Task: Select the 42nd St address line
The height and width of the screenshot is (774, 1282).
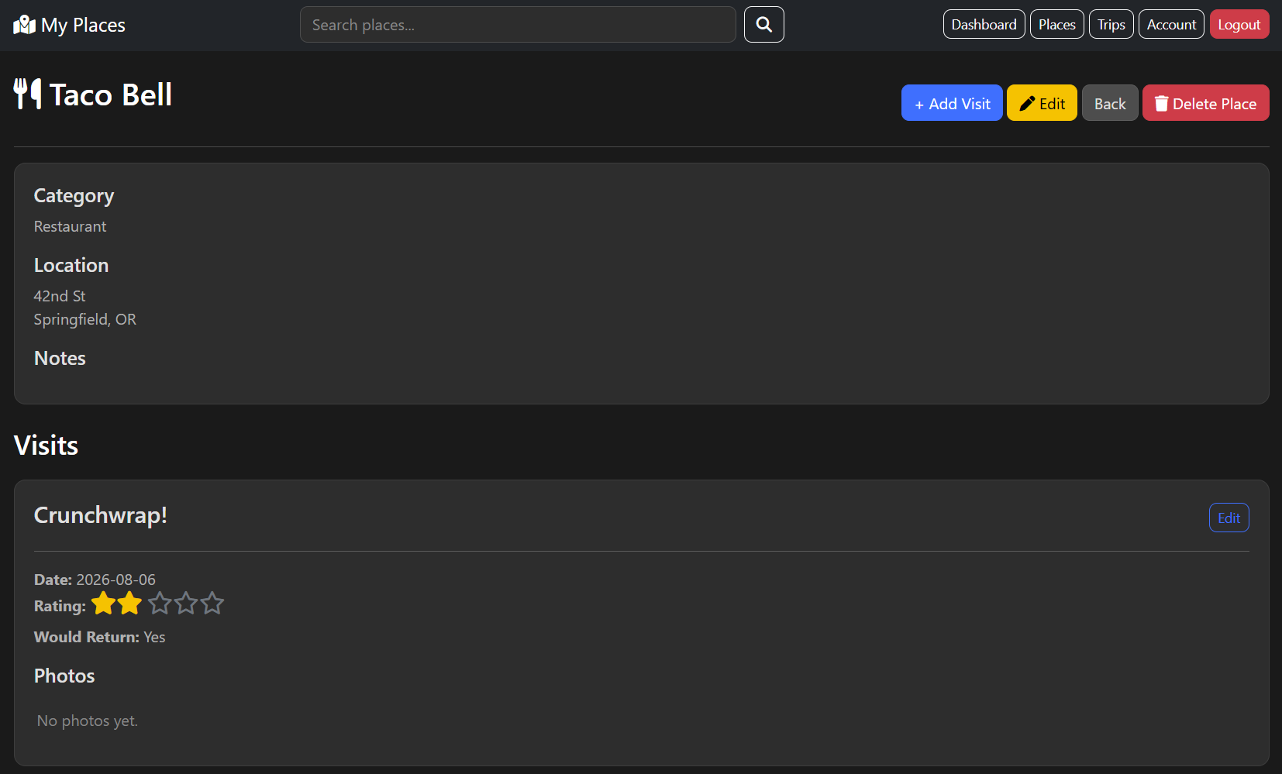Action: tap(60, 296)
